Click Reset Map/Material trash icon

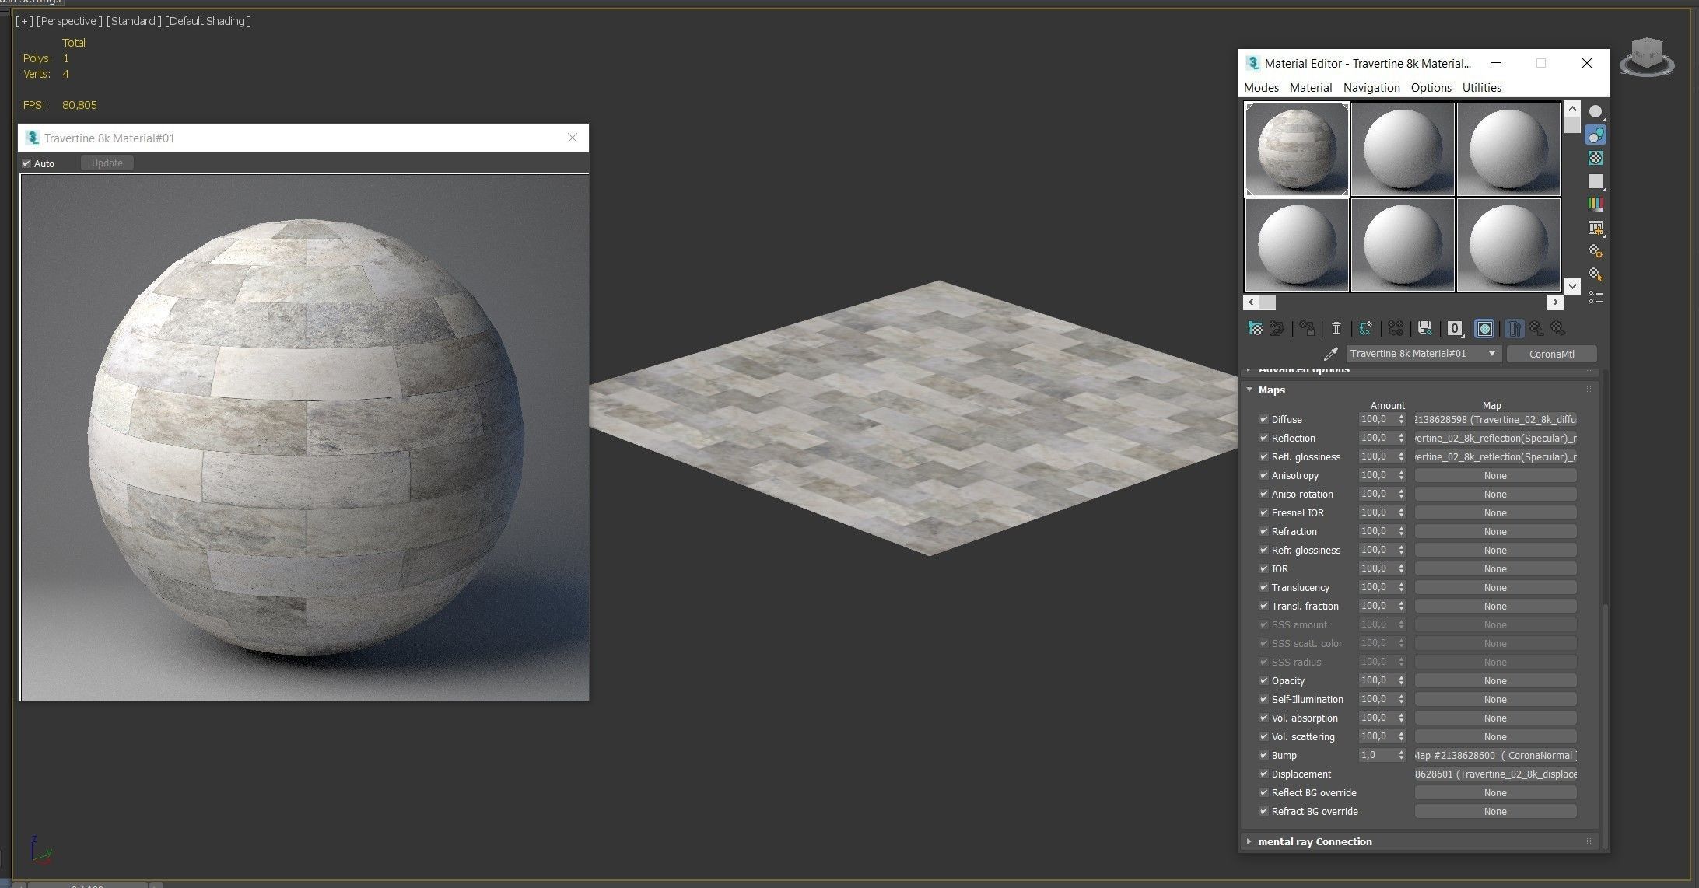[1336, 328]
